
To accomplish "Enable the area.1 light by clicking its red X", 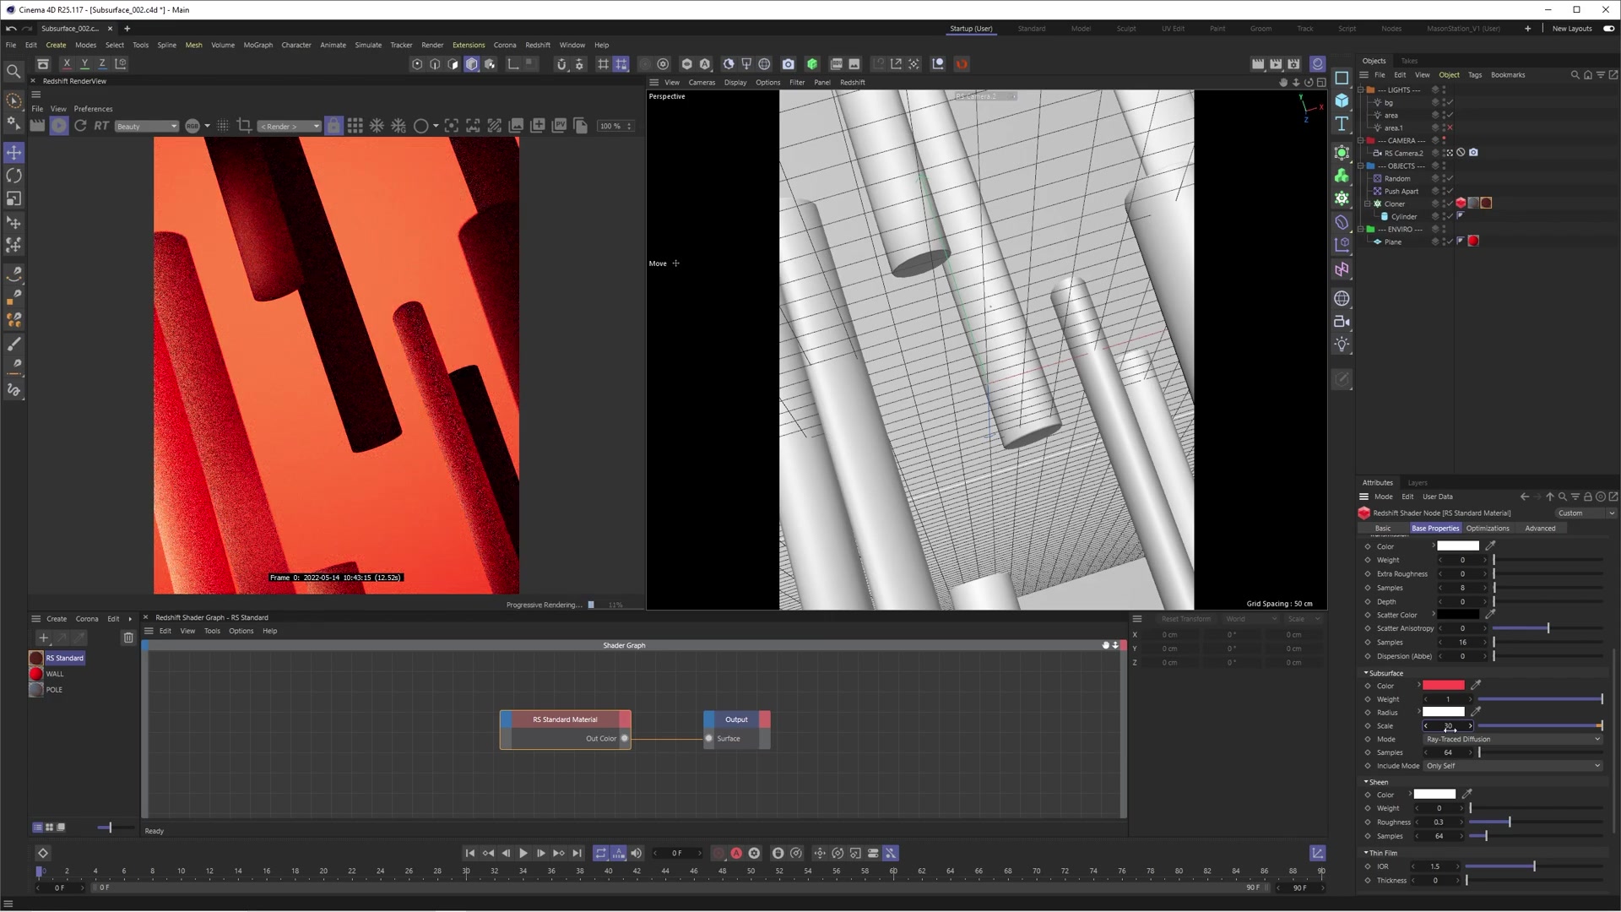I will pyautogui.click(x=1450, y=128).
